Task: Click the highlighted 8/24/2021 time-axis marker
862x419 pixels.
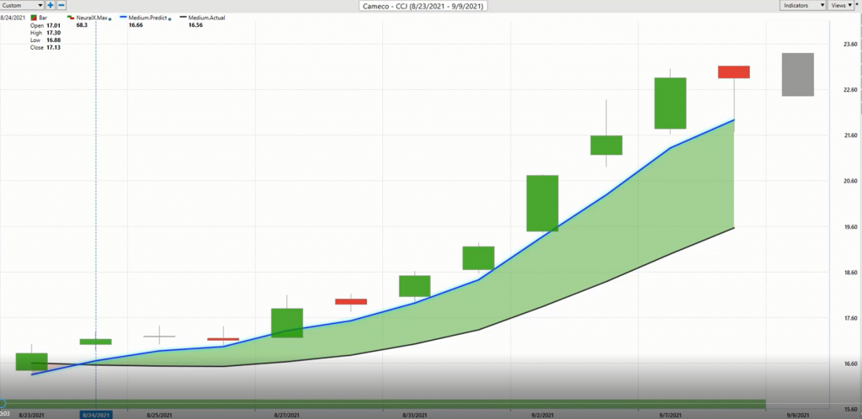Action: (96, 415)
